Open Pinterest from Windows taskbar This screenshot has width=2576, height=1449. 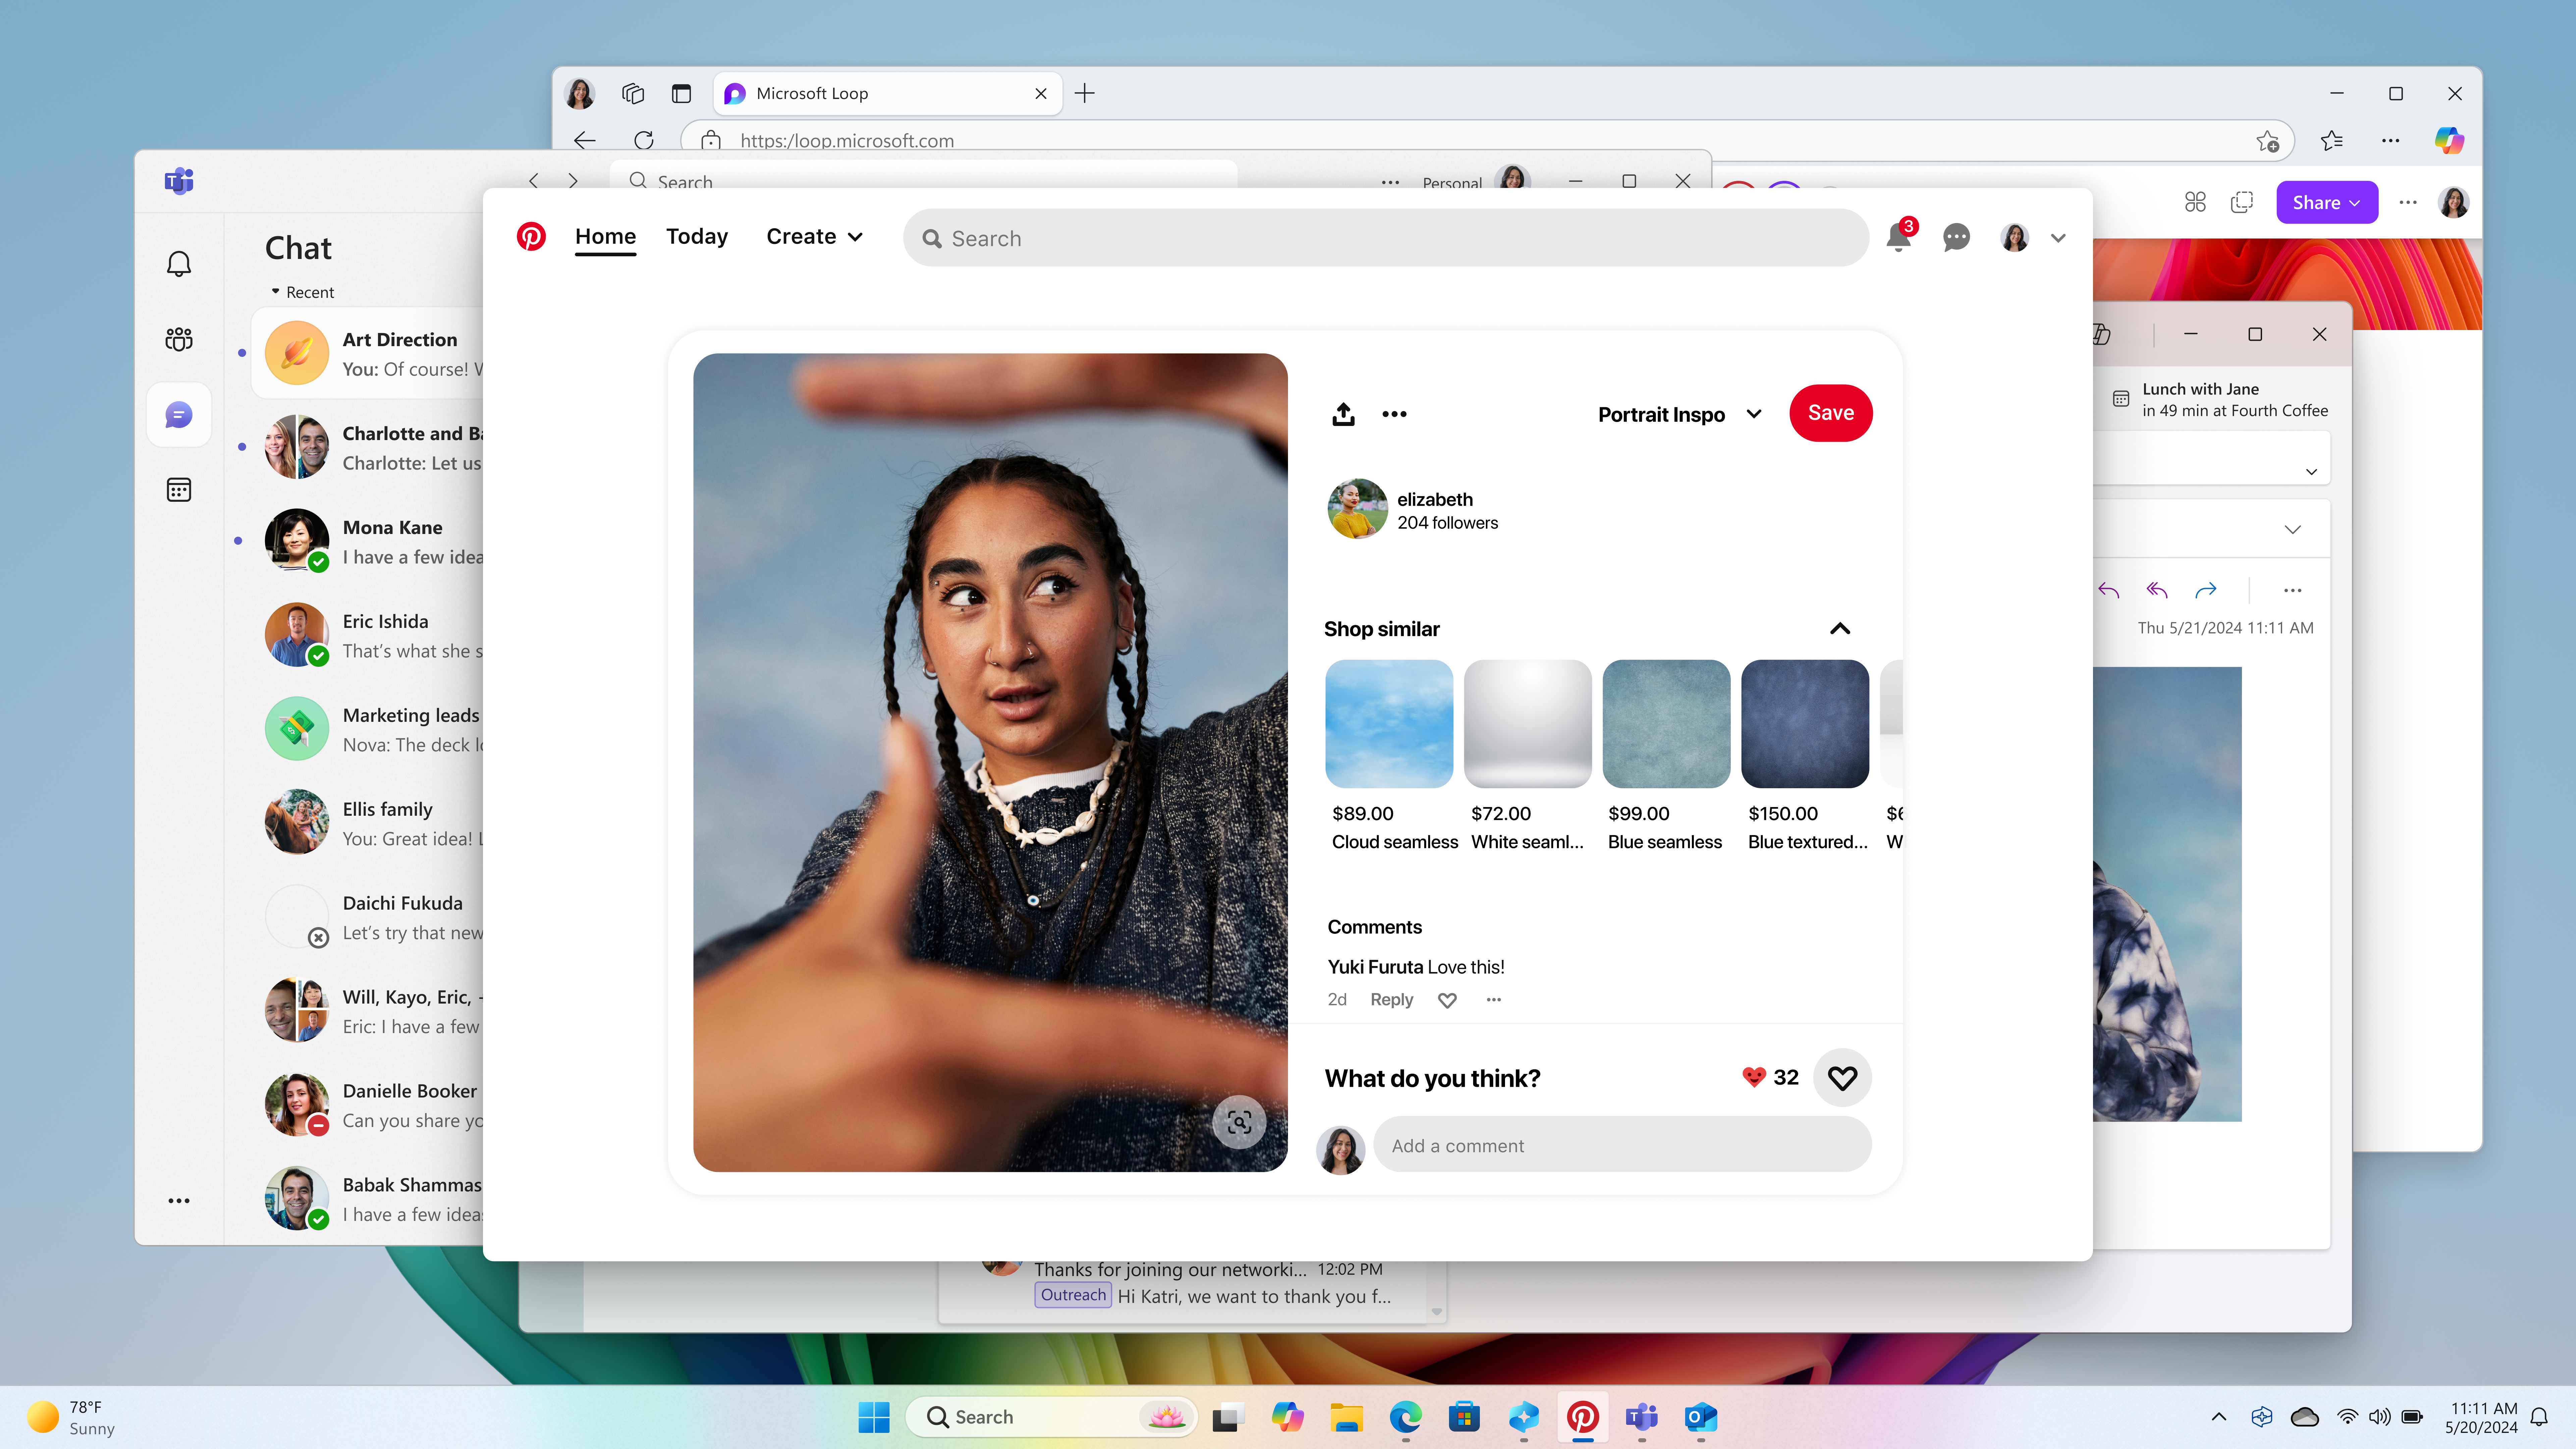(1583, 1417)
